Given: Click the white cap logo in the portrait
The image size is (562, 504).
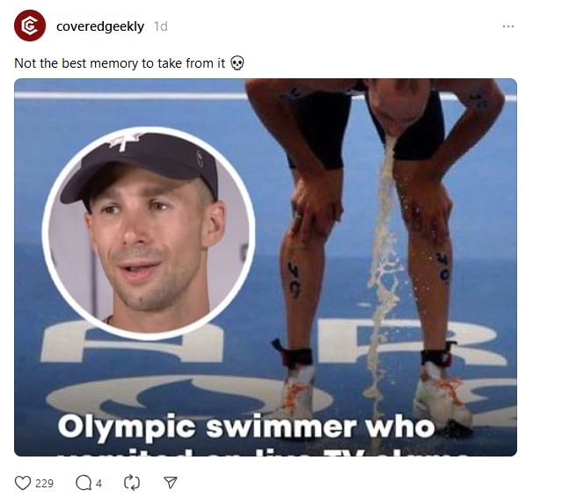Looking at the screenshot, I should 124,142.
